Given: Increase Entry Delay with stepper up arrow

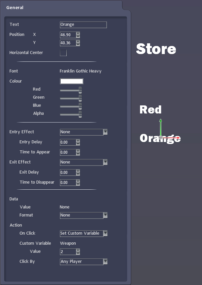Looking at the screenshot, I should [78, 141].
